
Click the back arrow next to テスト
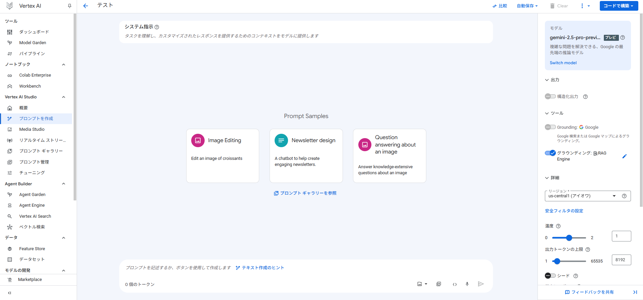(x=85, y=6)
